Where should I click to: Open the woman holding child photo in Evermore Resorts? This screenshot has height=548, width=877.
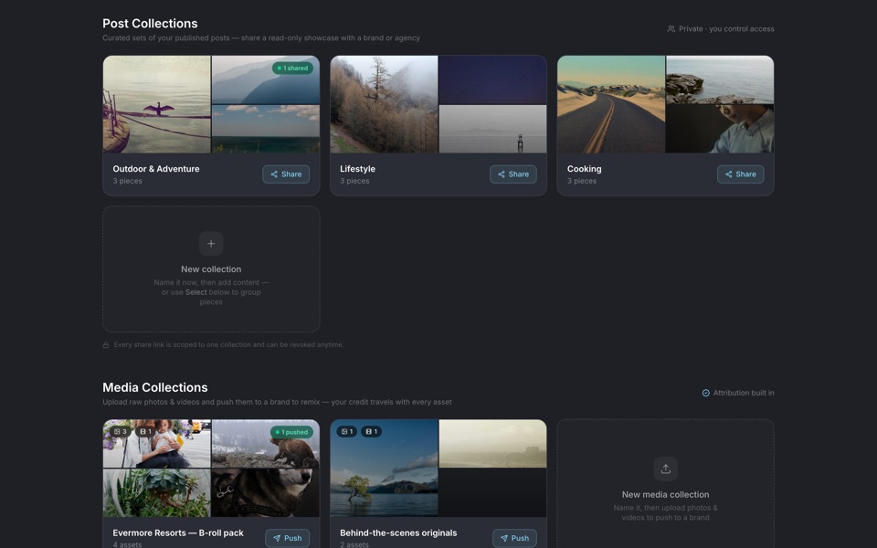click(157, 444)
